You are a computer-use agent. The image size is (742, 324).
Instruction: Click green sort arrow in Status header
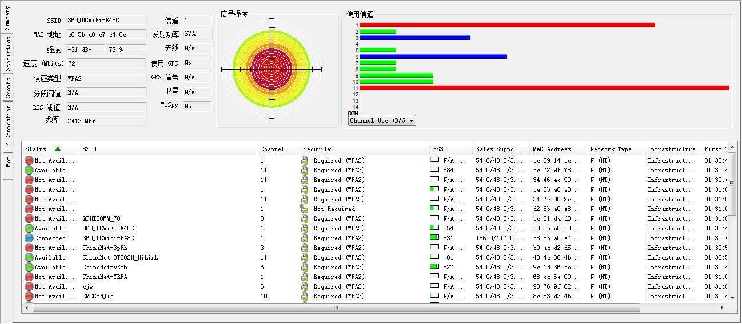[x=58, y=149]
